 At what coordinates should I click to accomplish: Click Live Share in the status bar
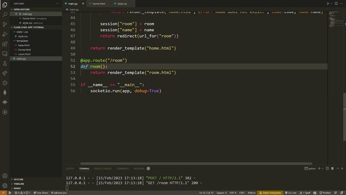tap(41, 193)
